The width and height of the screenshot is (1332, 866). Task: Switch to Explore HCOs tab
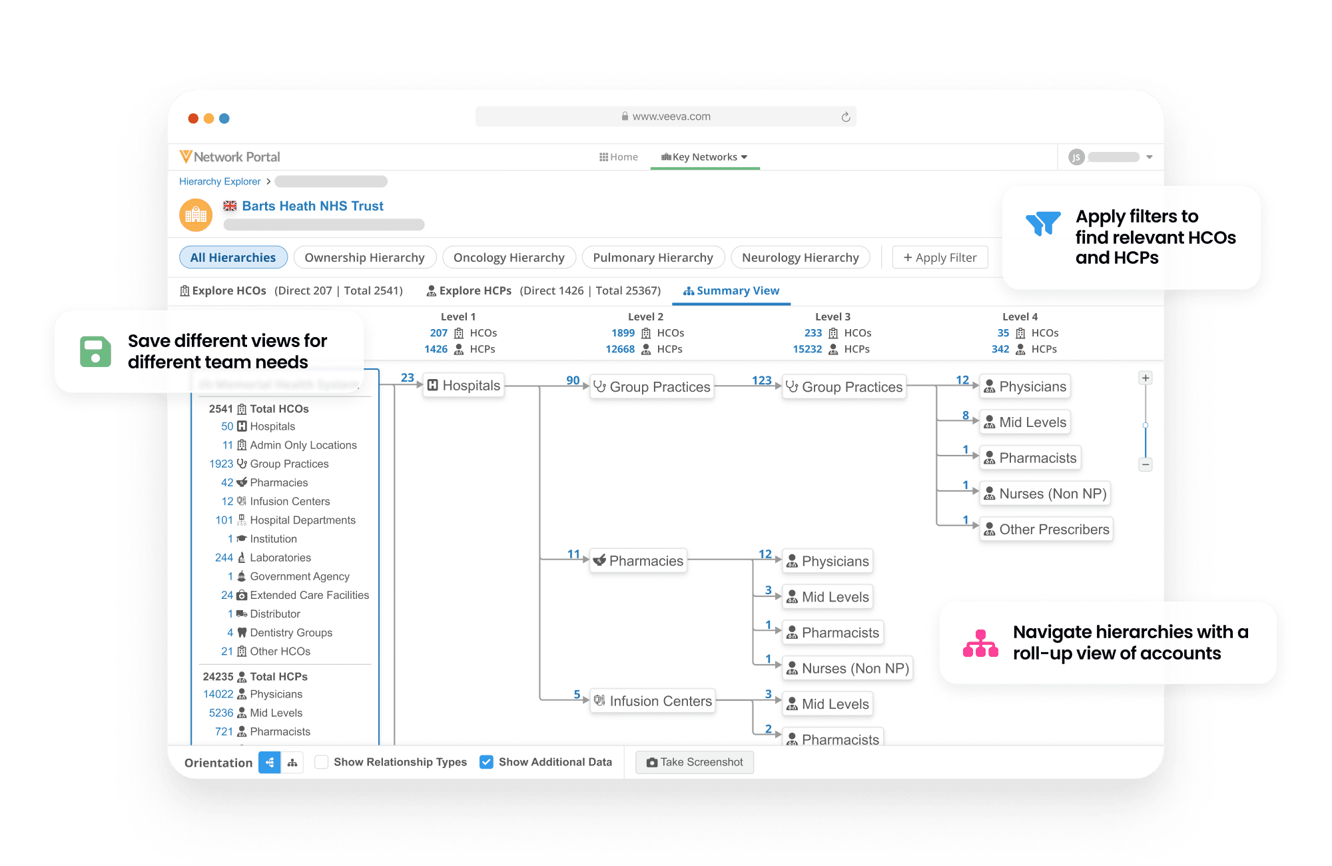pyautogui.click(x=292, y=290)
